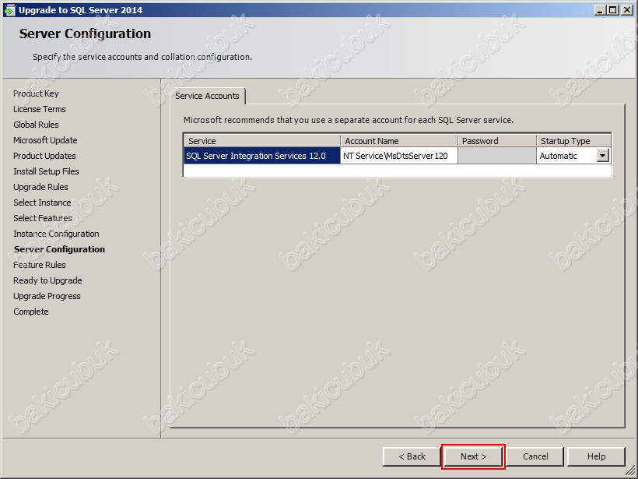The image size is (638, 479).
Task: Minimize the Upgrade to SQL Server 2014 window
Action: [x=599, y=10]
